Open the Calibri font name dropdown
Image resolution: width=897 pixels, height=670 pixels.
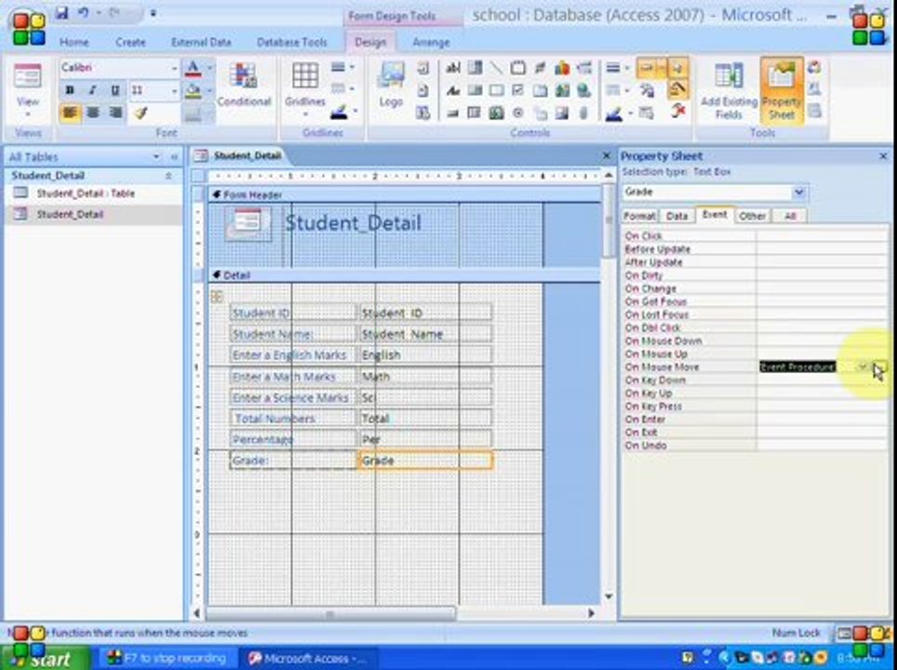click(174, 69)
